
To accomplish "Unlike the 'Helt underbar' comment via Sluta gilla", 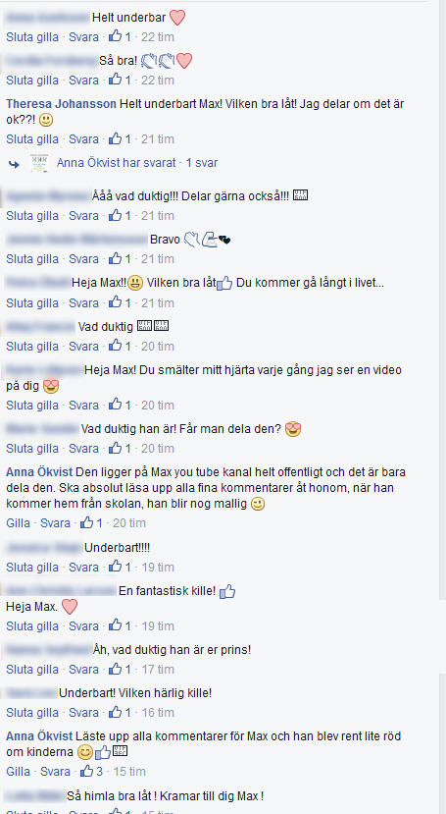I will click(x=32, y=37).
